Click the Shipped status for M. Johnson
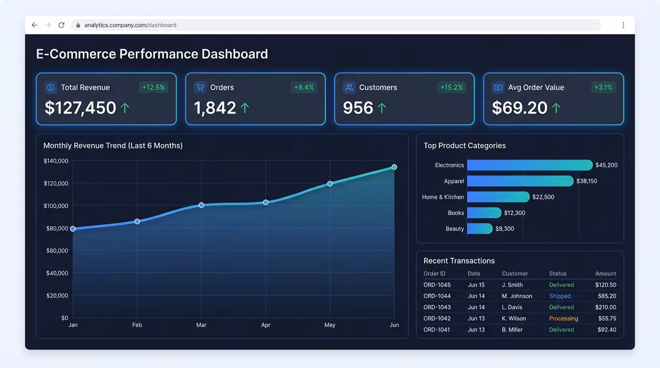660x368 pixels. pyautogui.click(x=560, y=296)
